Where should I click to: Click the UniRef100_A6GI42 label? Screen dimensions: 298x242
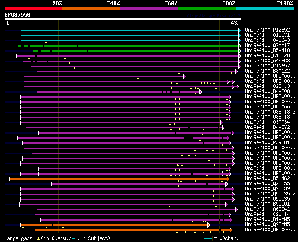tap(267, 209)
